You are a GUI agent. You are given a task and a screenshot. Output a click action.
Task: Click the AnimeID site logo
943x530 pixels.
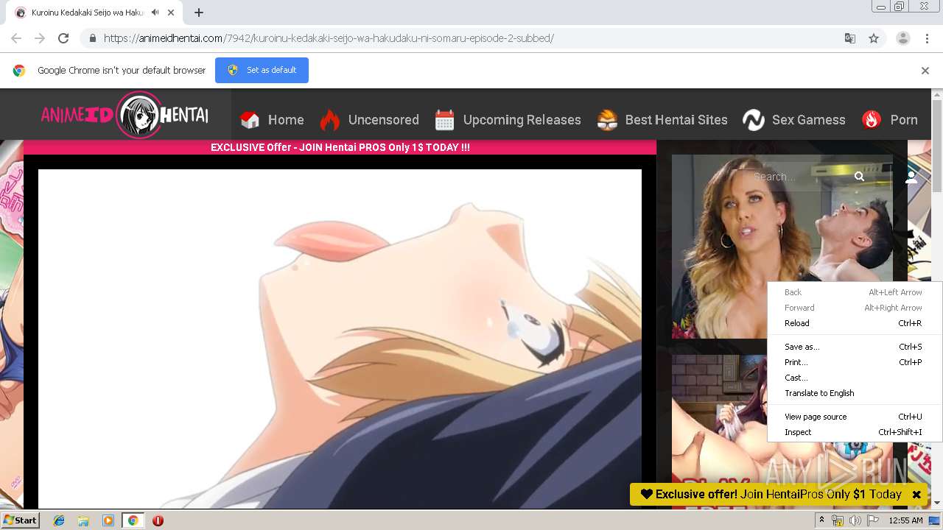[x=125, y=115]
